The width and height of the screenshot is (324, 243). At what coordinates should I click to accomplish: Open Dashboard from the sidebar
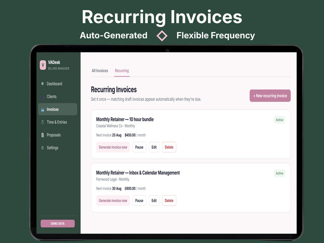(x=58, y=84)
